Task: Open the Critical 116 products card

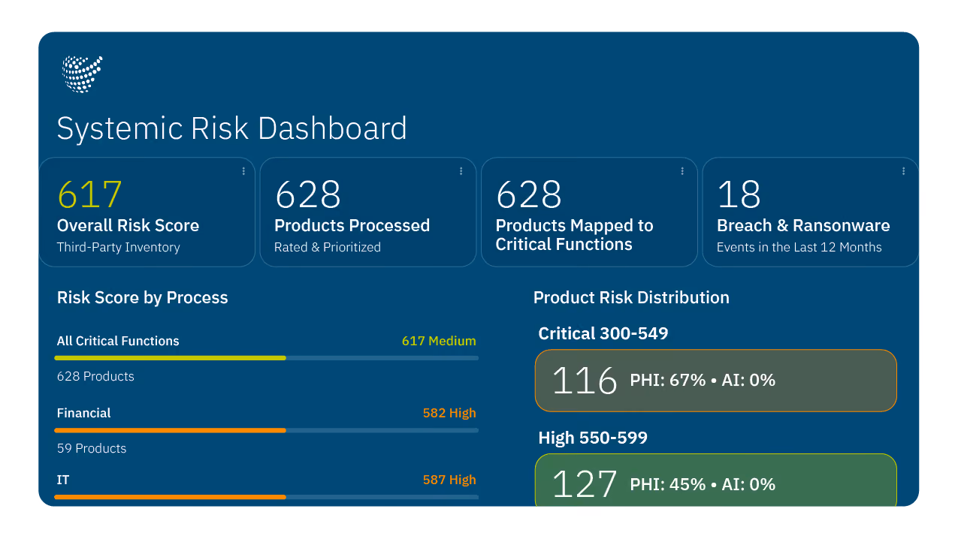Action: (715, 381)
